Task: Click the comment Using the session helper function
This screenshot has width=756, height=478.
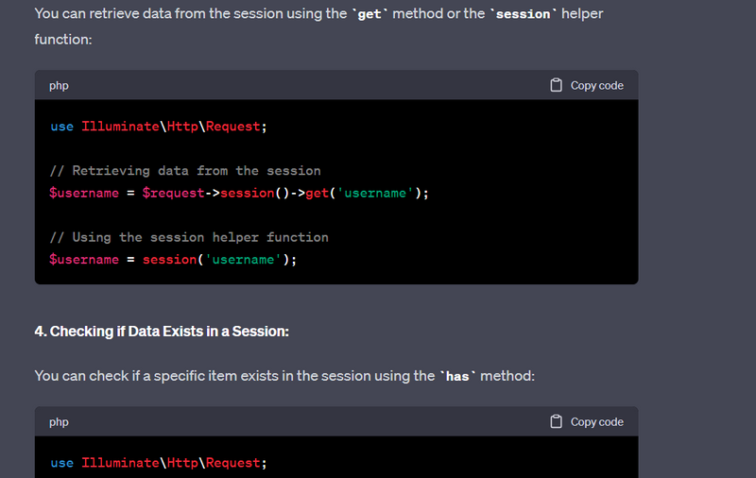Action: pos(189,237)
